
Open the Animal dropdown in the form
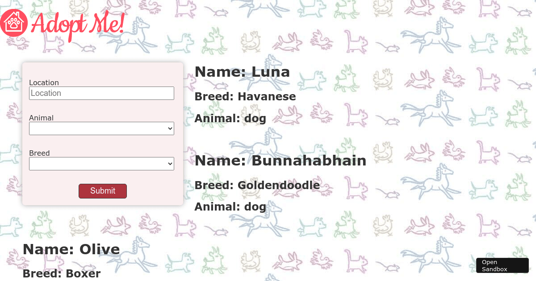(x=101, y=128)
